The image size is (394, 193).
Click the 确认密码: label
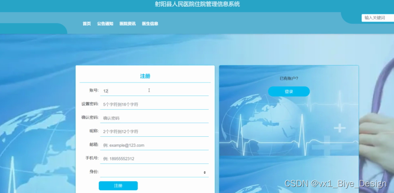coord(90,118)
